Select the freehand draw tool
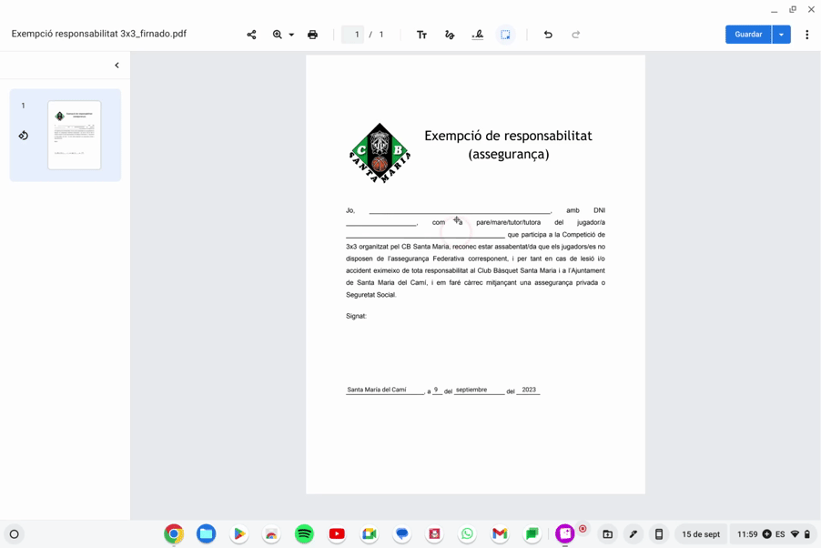Viewport: 821px width, 548px height. click(x=450, y=35)
